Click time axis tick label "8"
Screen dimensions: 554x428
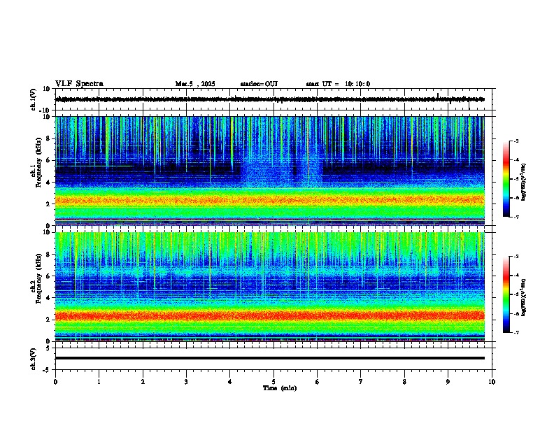404,382
